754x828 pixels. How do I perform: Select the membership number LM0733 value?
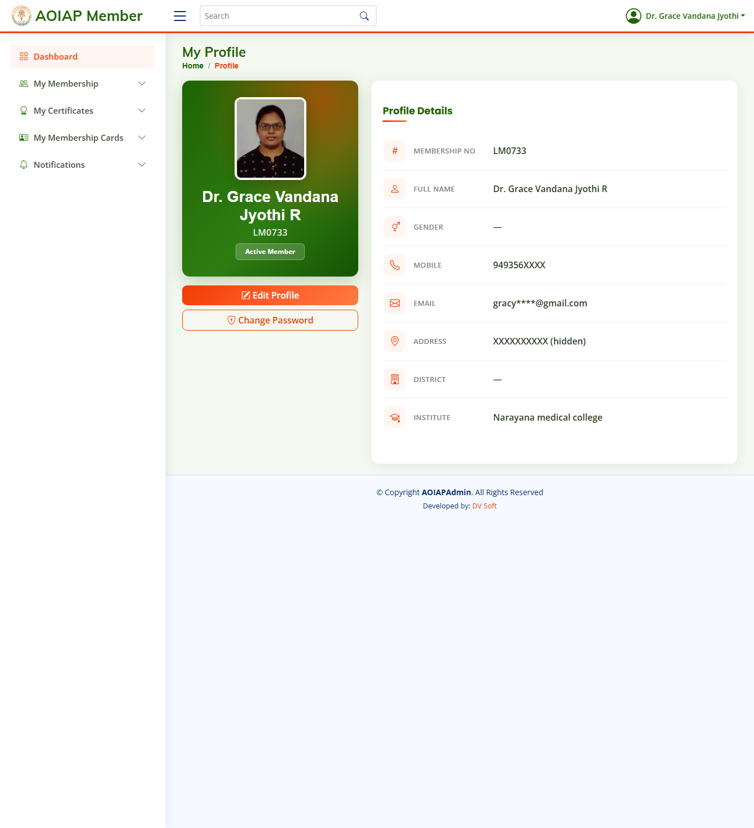509,151
